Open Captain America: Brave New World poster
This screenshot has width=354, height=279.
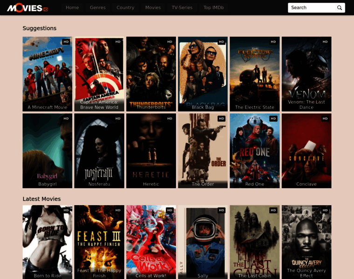(x=99, y=74)
